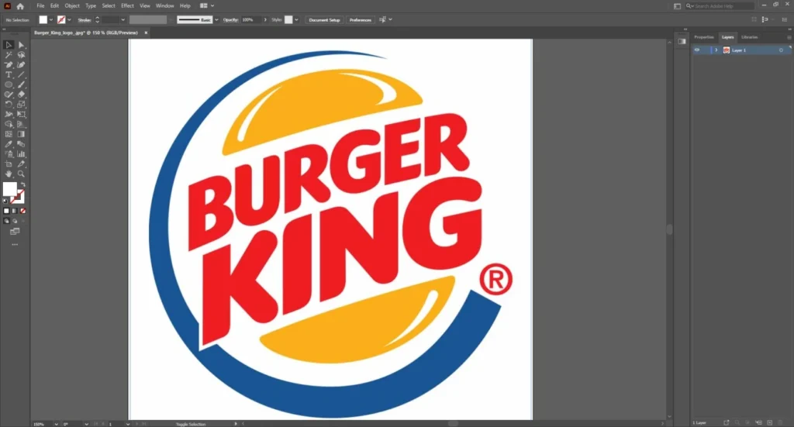Viewport: 794px width, 427px height.
Task: Select the Perspective Grid tool
Action: click(21, 124)
